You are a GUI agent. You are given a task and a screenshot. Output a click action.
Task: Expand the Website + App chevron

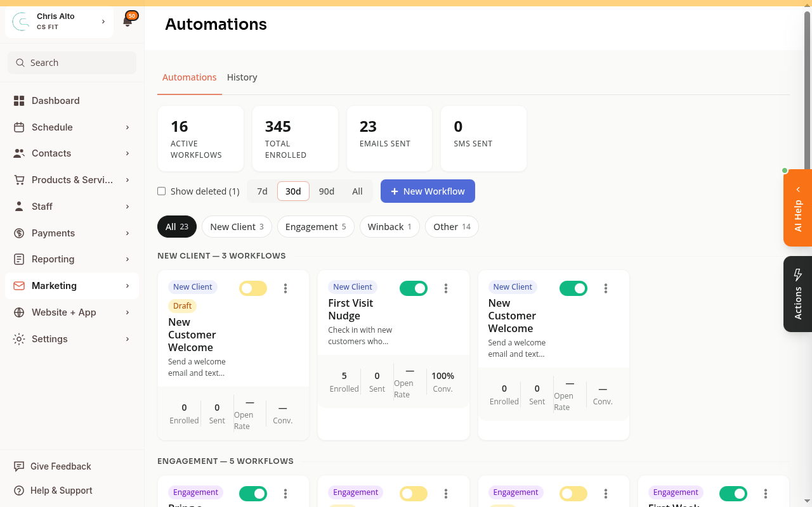128,312
